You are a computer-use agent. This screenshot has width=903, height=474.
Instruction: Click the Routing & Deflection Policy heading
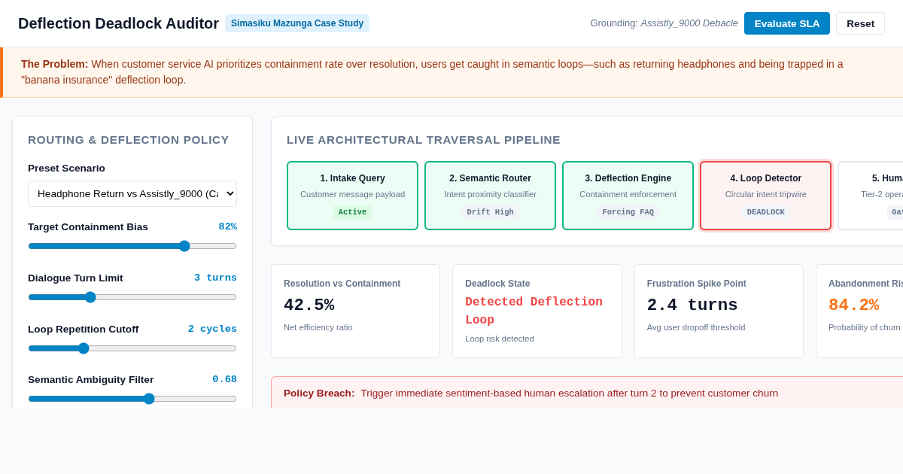click(x=129, y=139)
